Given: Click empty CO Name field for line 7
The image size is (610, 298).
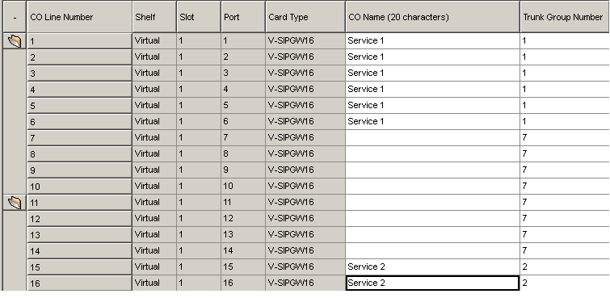Looking at the screenshot, I should coord(432,138).
